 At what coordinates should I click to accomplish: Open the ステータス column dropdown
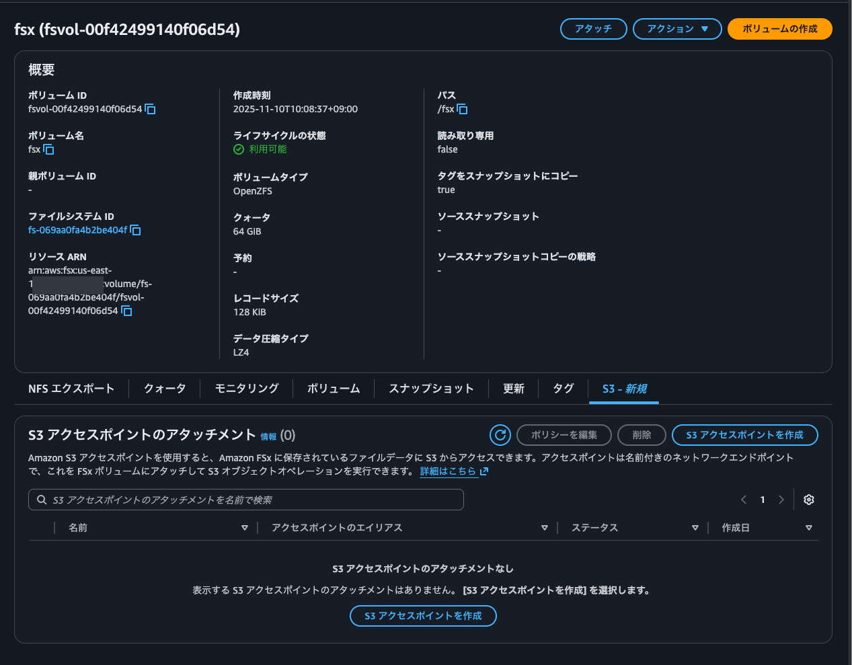coord(695,528)
